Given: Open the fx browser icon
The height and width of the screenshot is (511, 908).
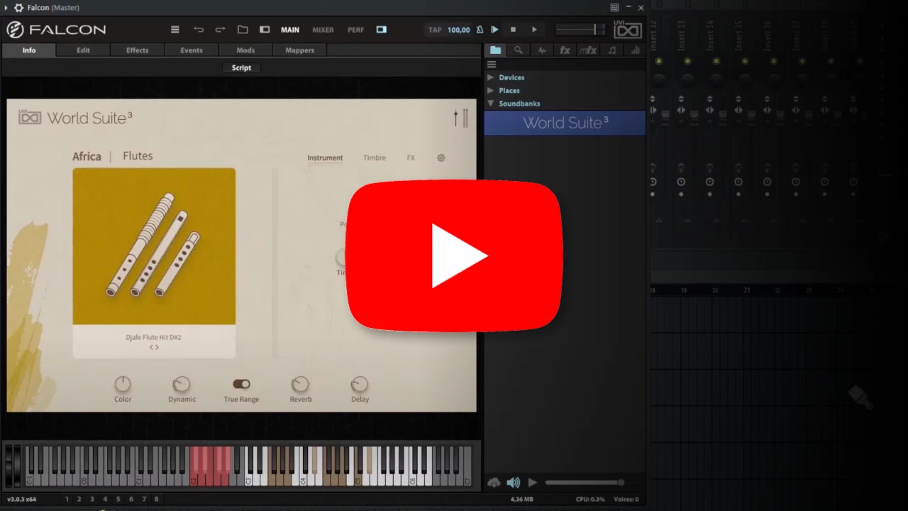Looking at the screenshot, I should (565, 50).
